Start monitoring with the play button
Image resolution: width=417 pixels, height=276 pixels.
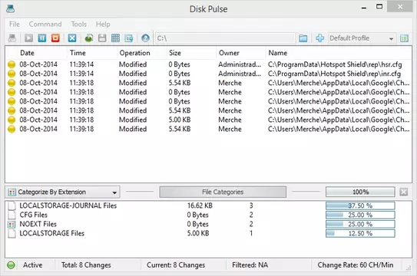[28, 38]
